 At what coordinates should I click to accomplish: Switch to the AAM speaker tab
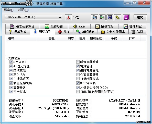[79, 27]
